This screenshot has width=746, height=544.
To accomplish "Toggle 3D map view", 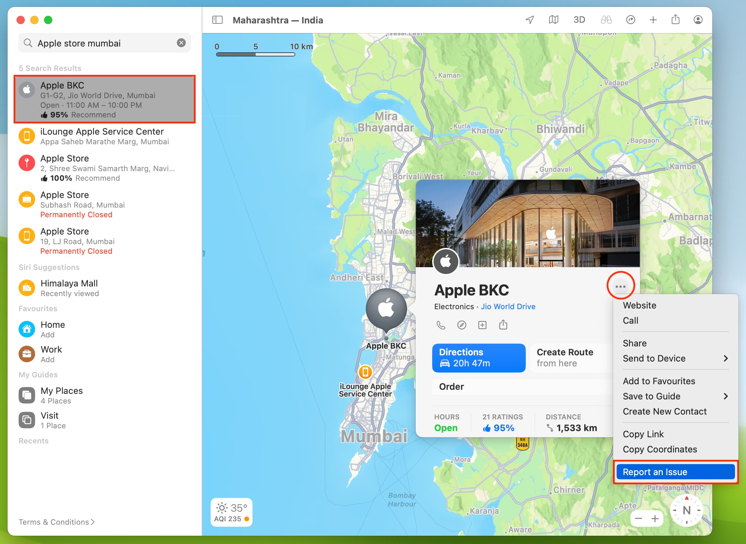I will 579,20.
